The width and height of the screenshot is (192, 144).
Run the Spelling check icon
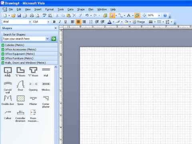click(x=44, y=16)
